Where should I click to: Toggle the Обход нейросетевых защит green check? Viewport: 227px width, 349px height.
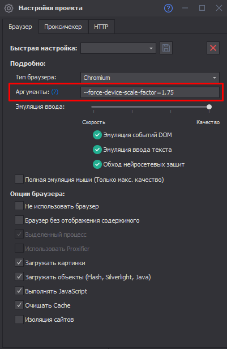(x=97, y=164)
